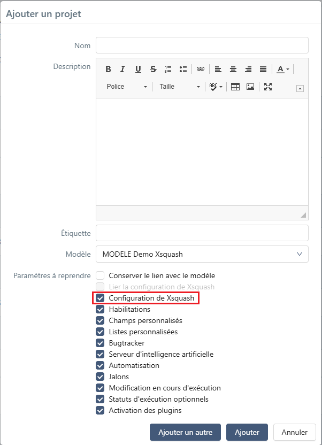Disable the 'Bugtracker' checkbox

click(100, 343)
